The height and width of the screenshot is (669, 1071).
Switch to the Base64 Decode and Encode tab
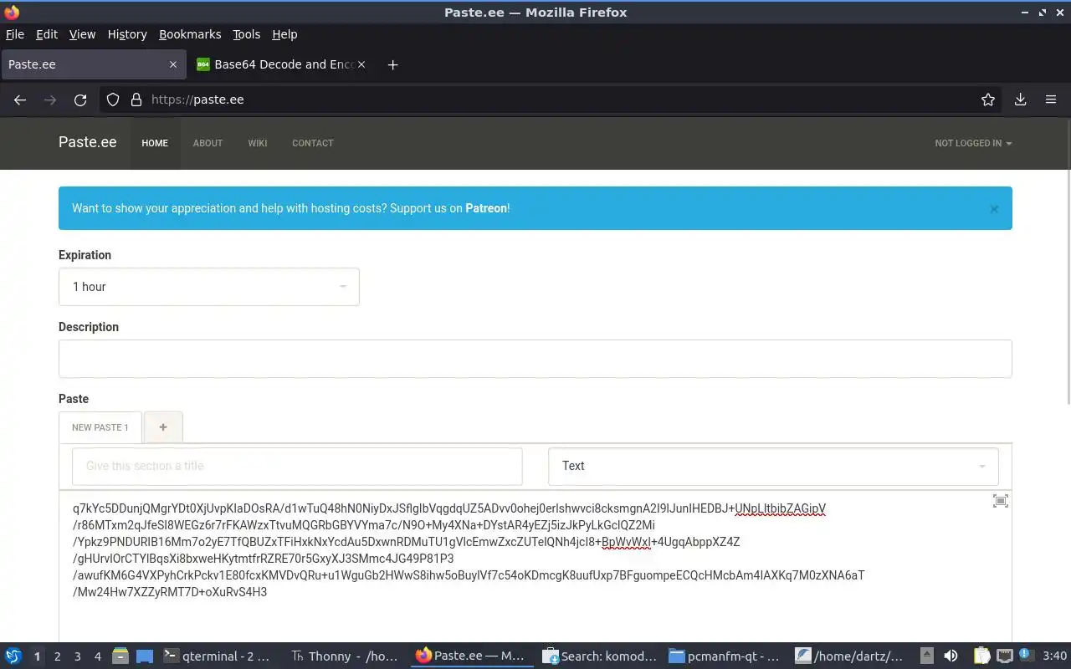click(x=280, y=64)
